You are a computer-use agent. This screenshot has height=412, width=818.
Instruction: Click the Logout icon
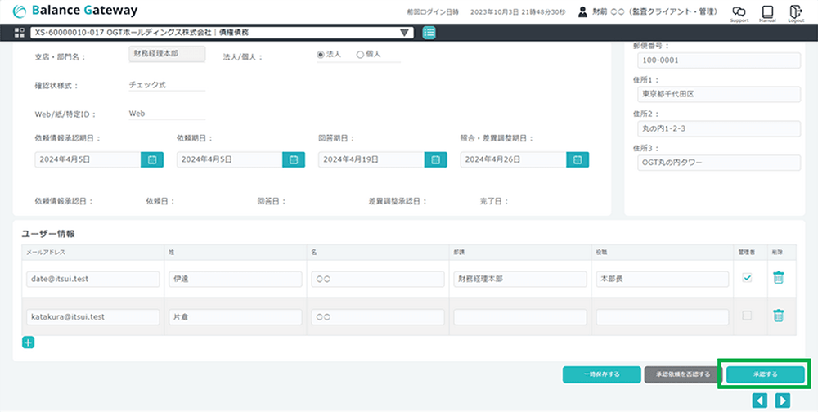[796, 12]
